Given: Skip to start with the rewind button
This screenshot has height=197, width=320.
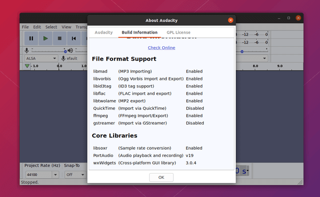Looking at the screenshot, I should (x=74, y=38).
